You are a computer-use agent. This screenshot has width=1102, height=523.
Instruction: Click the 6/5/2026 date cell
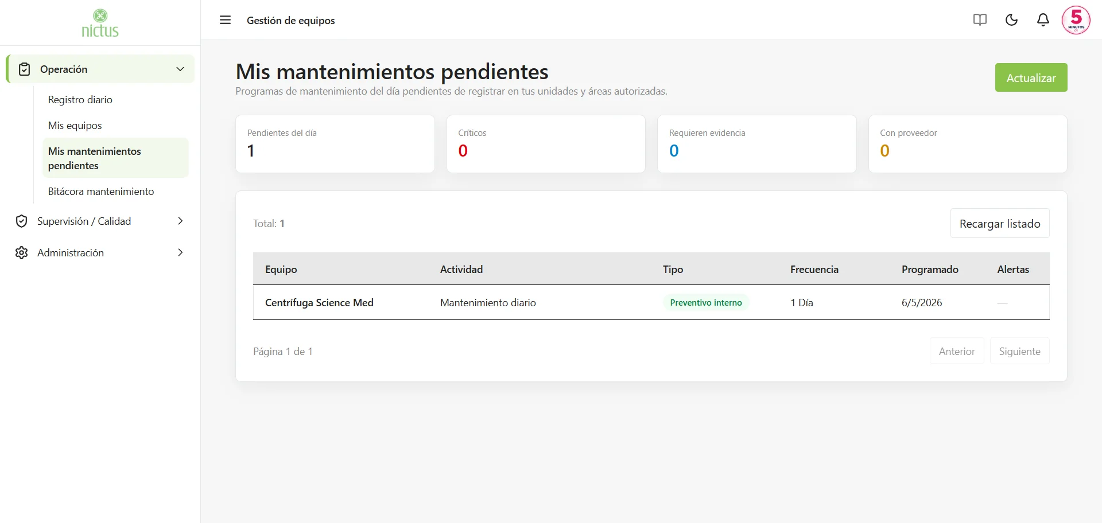922,303
